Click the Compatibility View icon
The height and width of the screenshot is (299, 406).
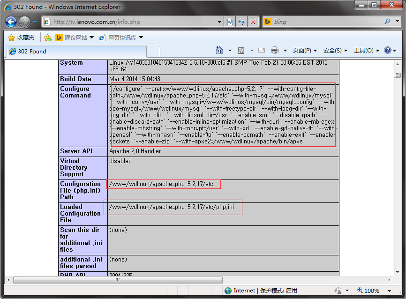pos(230,22)
